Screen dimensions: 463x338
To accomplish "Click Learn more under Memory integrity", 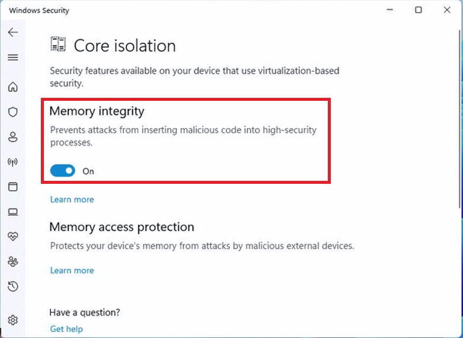I will [x=72, y=200].
